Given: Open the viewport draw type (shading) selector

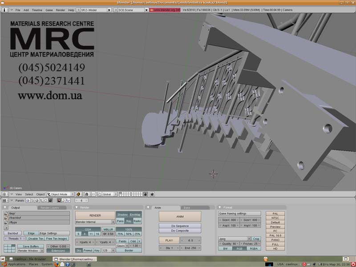Looking at the screenshot, I should pos(79,194).
